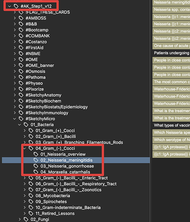Click the tag icon beside 06_Gram_(-)_Bacilli_-_Respiratory_Tract
This screenshot has height=222, width=190.
31,184
